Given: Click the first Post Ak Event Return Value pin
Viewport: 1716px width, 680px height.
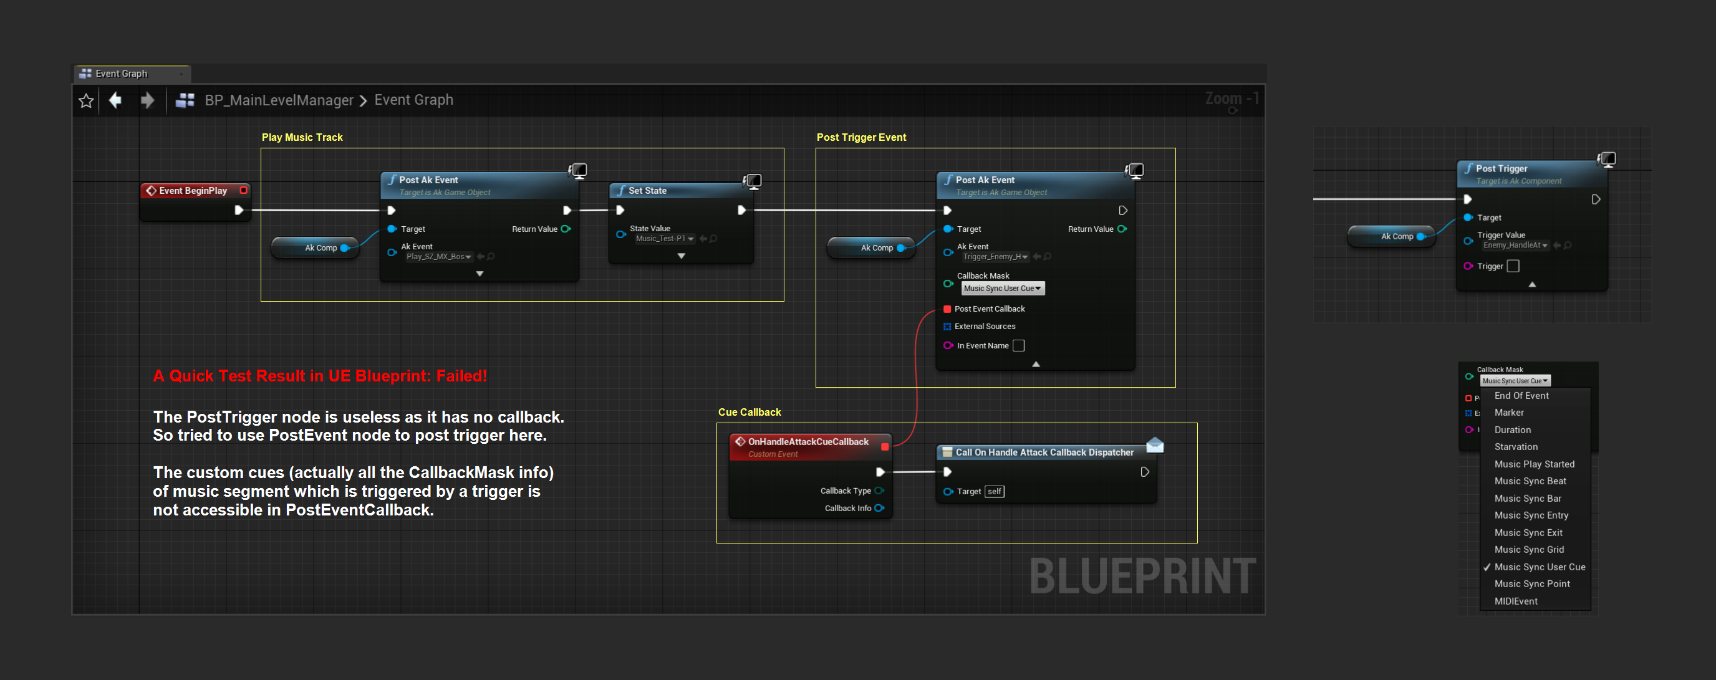Looking at the screenshot, I should [566, 229].
